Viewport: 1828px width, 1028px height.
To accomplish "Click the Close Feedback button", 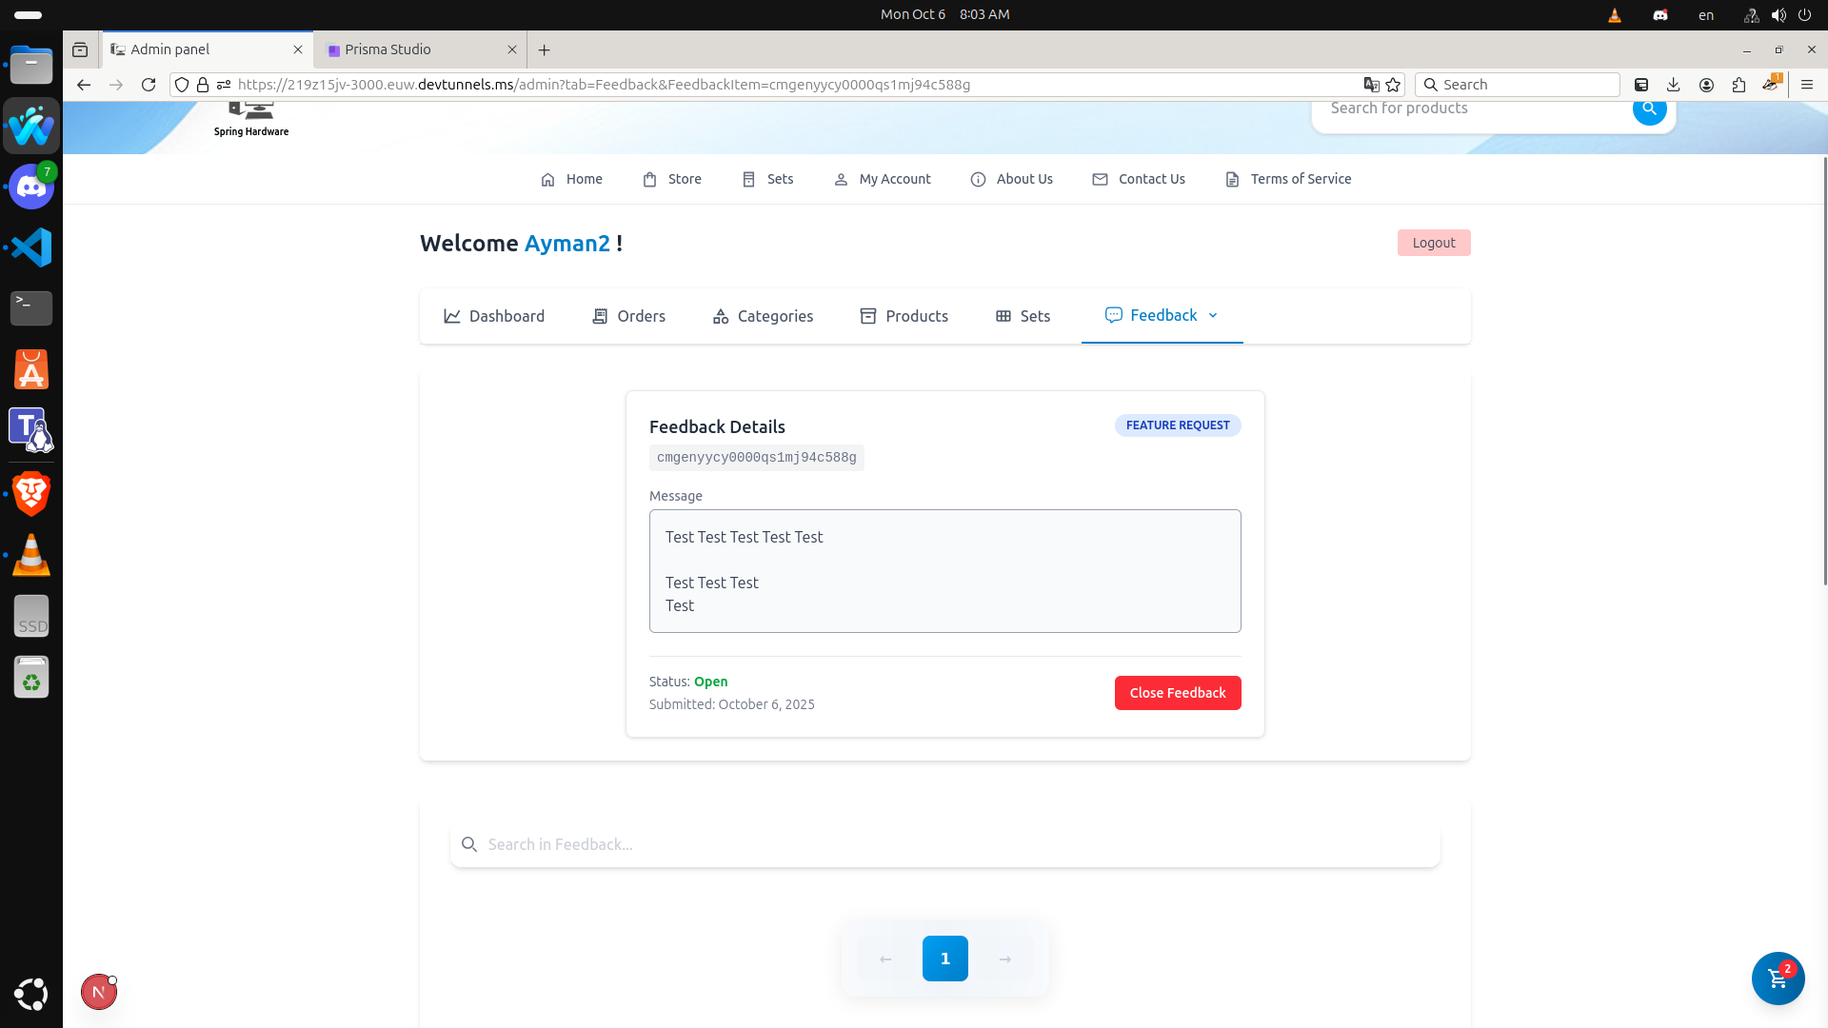I will click(1177, 692).
